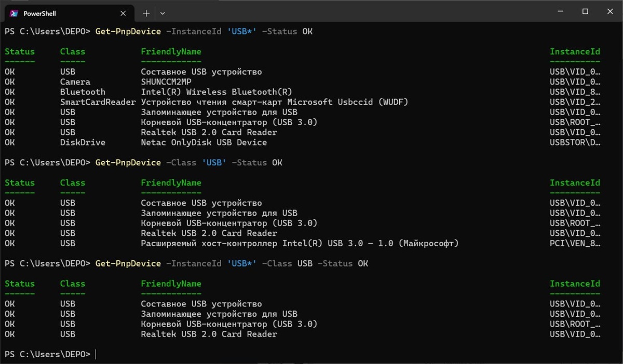
Task: Click the Microsoft Usbccid (WUDF) device name
Action: pos(275,102)
